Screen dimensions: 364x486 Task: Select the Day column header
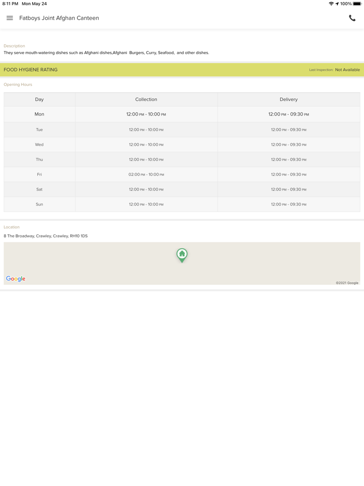click(x=40, y=99)
